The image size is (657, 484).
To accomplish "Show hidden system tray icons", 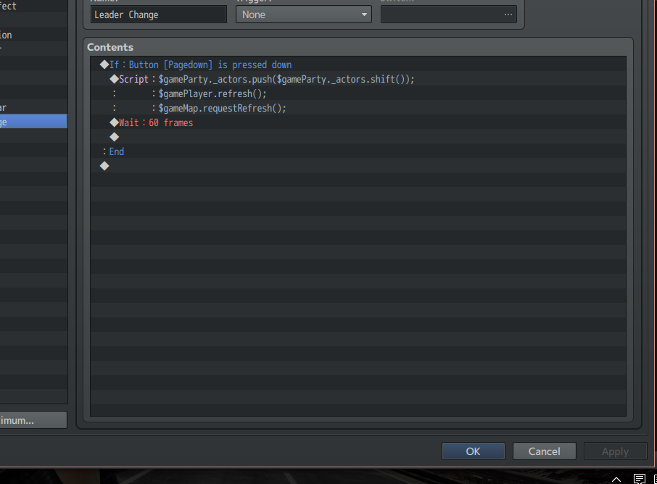I will pos(616,479).
